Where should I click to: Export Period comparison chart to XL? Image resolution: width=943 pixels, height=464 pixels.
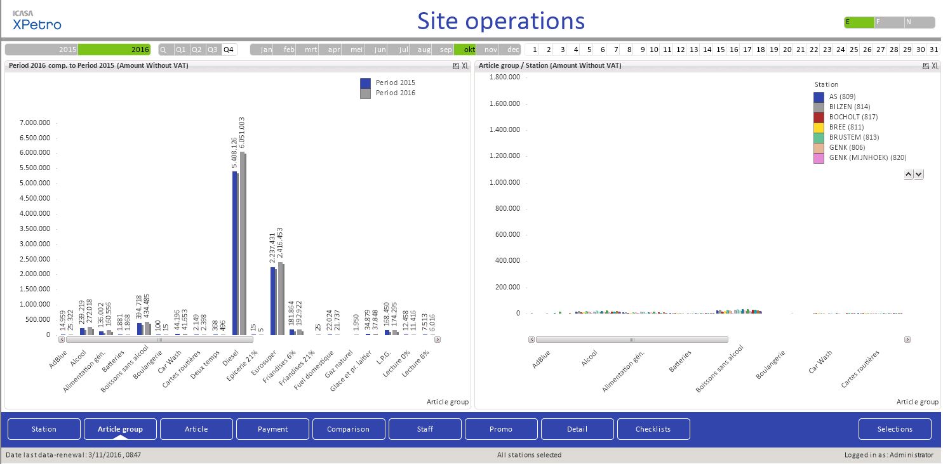[x=465, y=65]
